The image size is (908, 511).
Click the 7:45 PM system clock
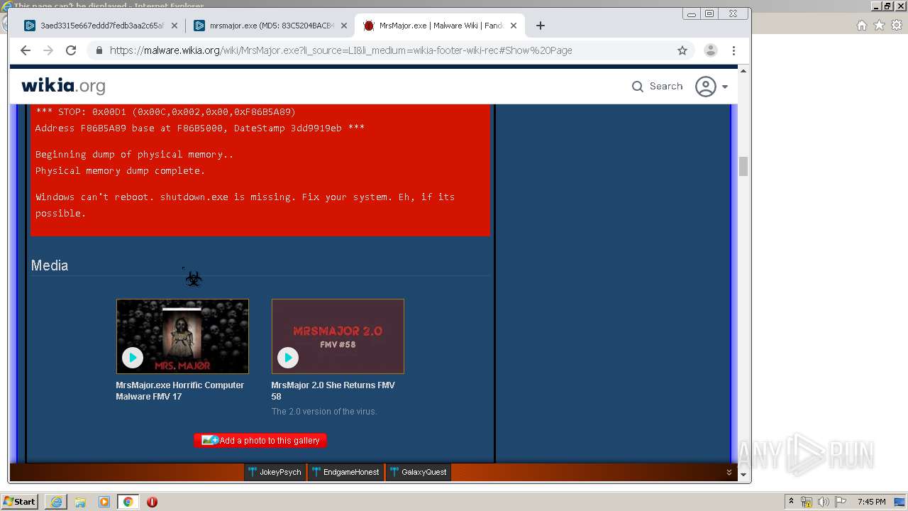[x=871, y=502]
